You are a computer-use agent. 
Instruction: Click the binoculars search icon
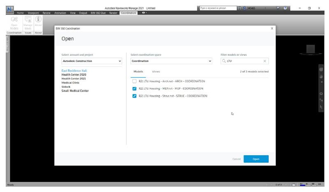(x=240, y=8)
